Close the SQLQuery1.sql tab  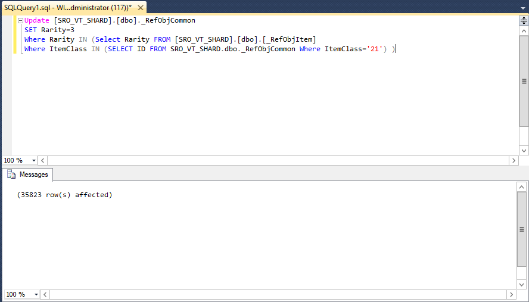141,8
